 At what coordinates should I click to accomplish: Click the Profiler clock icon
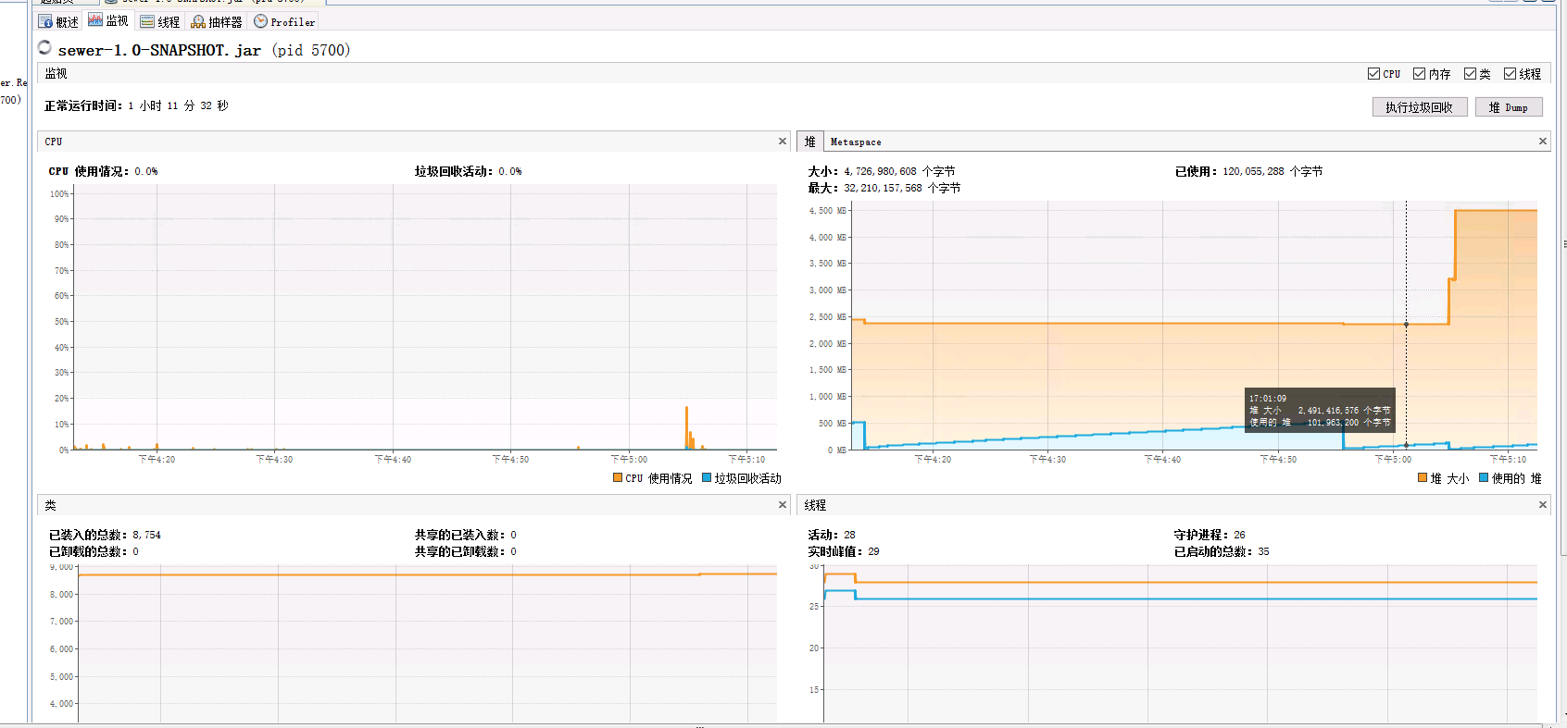coord(260,21)
